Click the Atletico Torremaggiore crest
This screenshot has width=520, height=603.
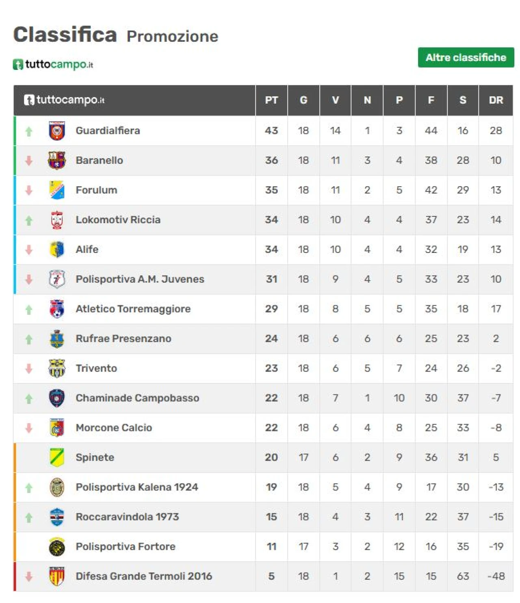pos(57,309)
